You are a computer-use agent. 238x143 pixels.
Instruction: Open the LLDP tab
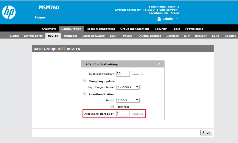point(114,36)
